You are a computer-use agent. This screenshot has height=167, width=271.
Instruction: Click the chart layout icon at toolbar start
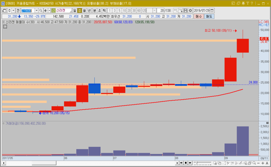point(4,11)
